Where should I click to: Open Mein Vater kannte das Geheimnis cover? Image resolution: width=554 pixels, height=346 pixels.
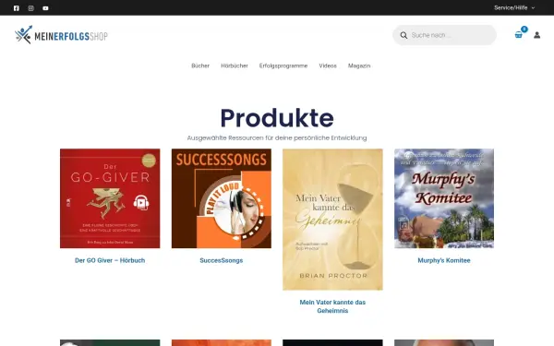click(332, 220)
